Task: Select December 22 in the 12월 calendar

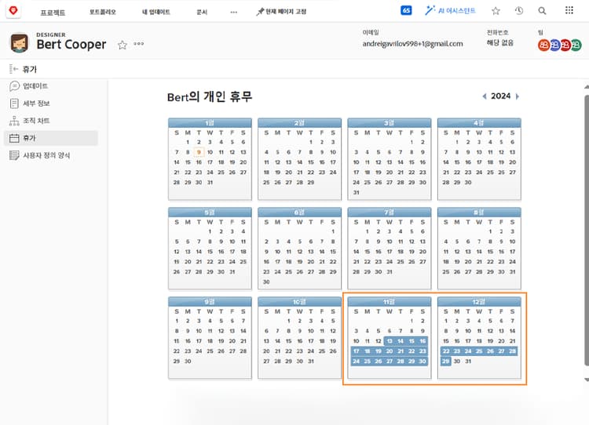Action: [446, 351]
